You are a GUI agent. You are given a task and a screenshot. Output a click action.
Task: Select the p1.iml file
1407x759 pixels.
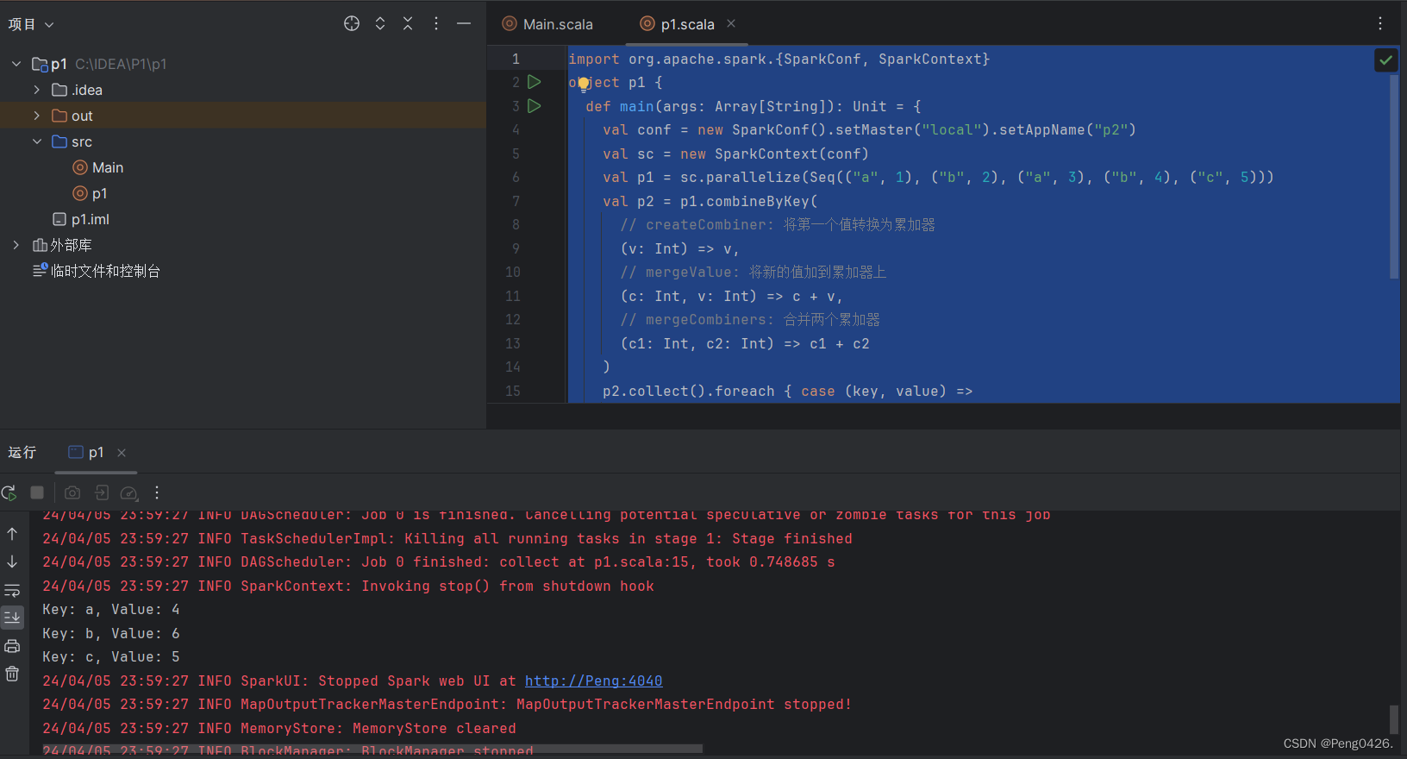pyautogui.click(x=81, y=219)
